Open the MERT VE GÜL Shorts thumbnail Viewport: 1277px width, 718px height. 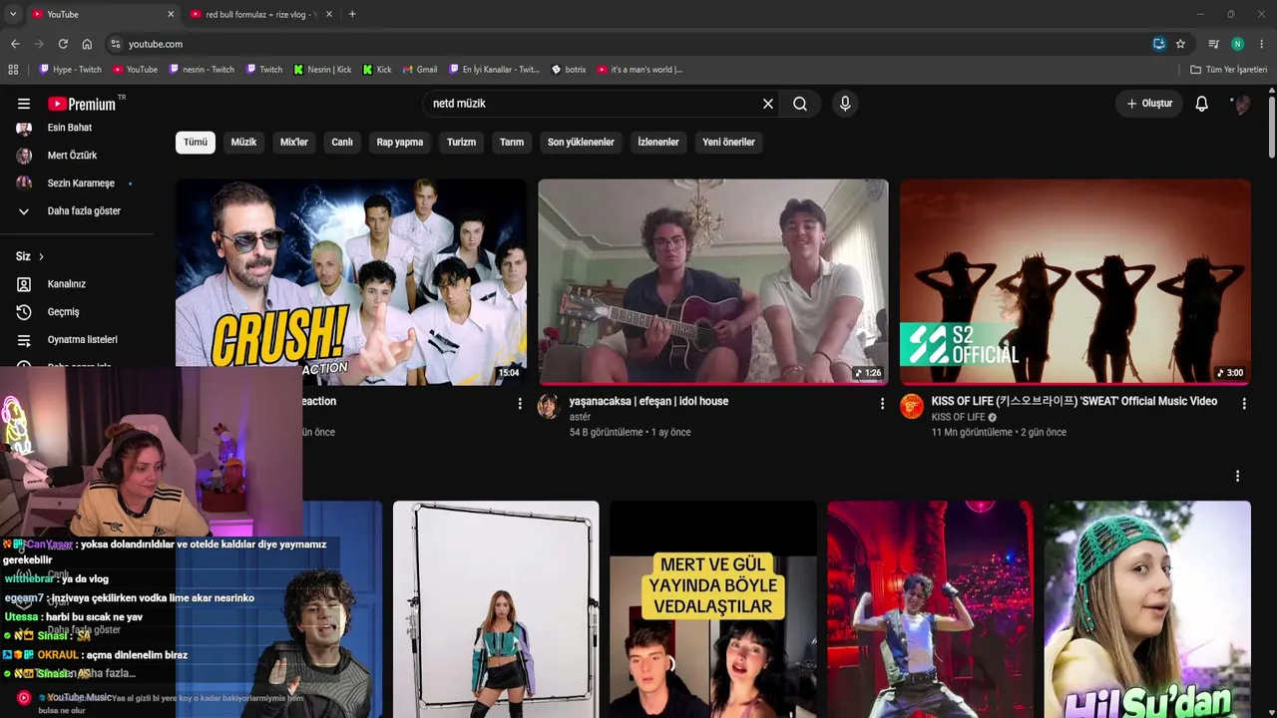click(713, 609)
